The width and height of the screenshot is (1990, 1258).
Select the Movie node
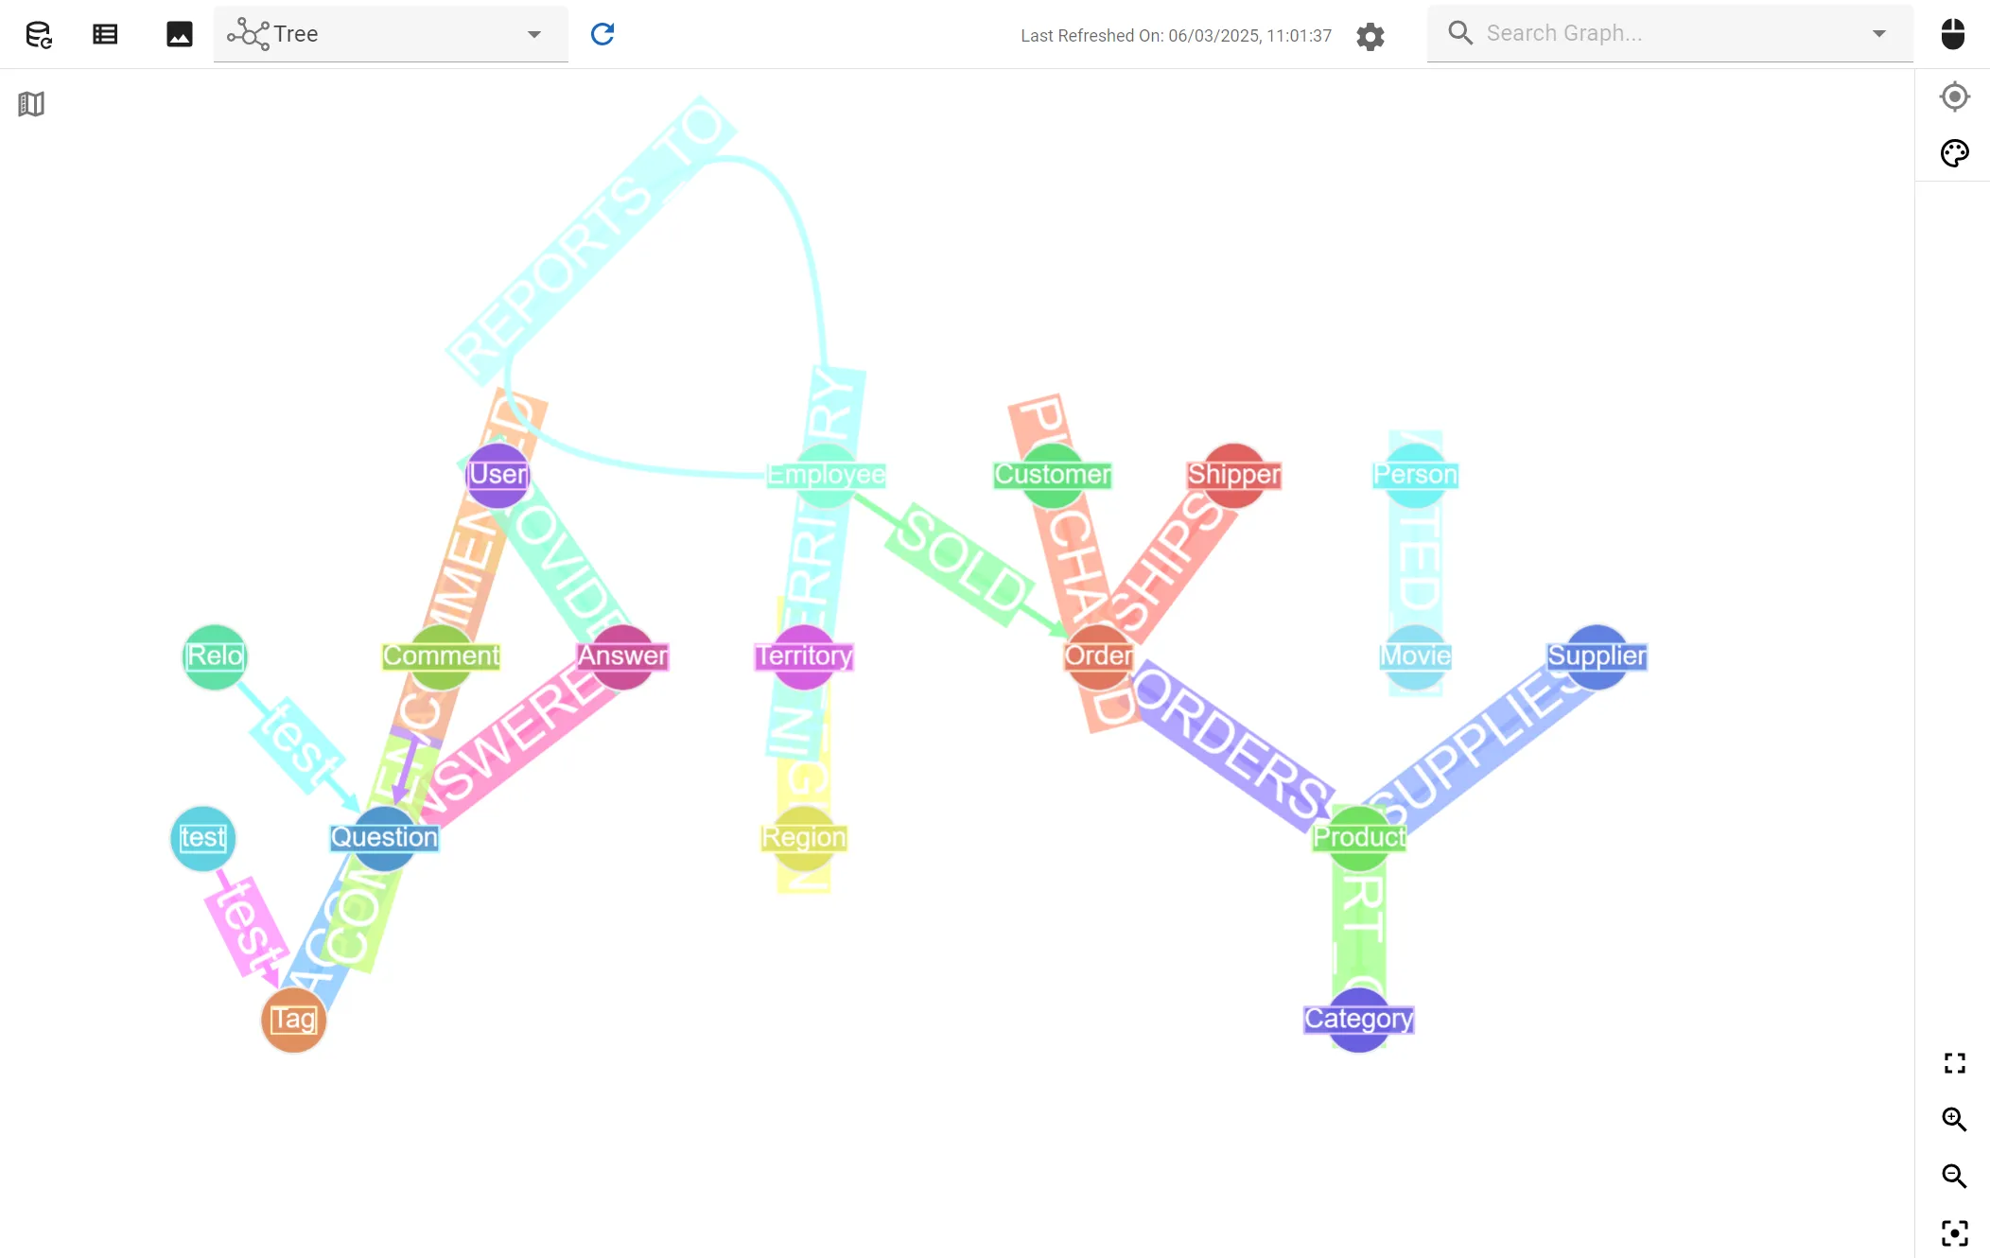[x=1415, y=655]
